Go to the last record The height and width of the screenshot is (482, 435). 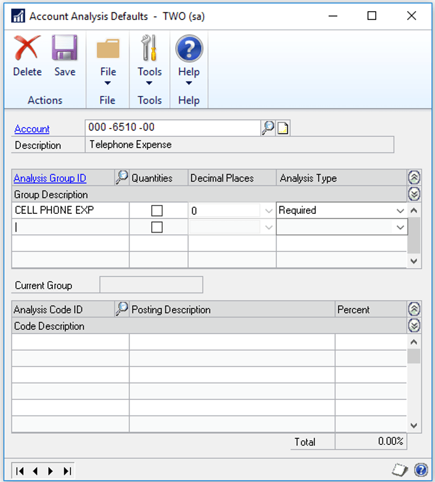coord(67,471)
